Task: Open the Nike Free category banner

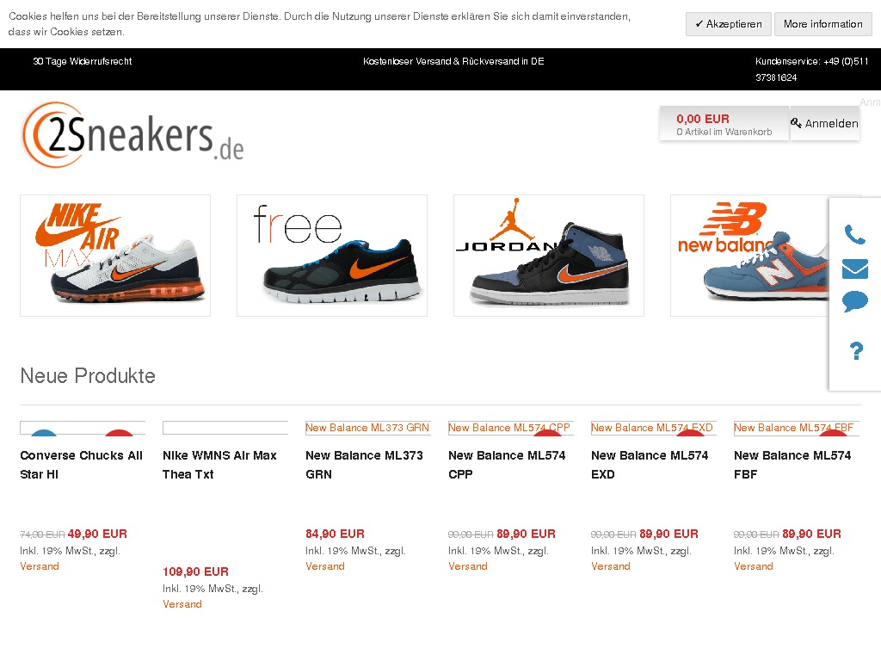Action: [332, 256]
